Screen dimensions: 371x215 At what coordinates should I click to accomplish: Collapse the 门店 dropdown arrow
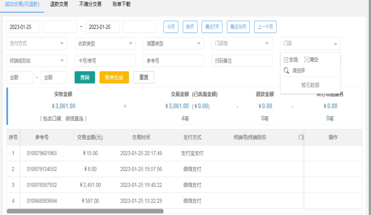click(x=335, y=44)
